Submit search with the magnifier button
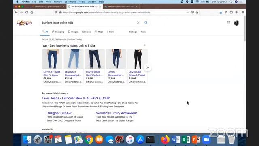 click(x=146, y=23)
